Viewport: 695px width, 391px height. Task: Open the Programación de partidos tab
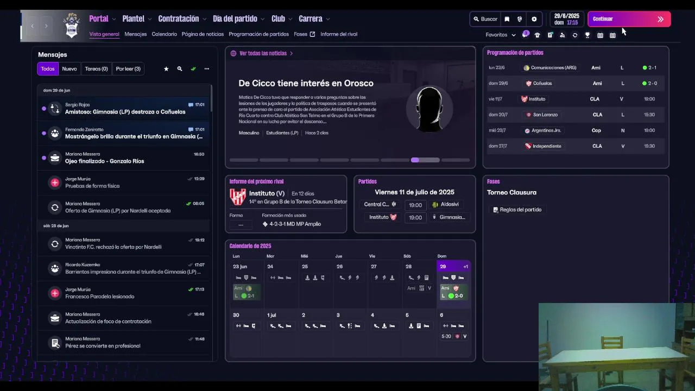coord(258,34)
